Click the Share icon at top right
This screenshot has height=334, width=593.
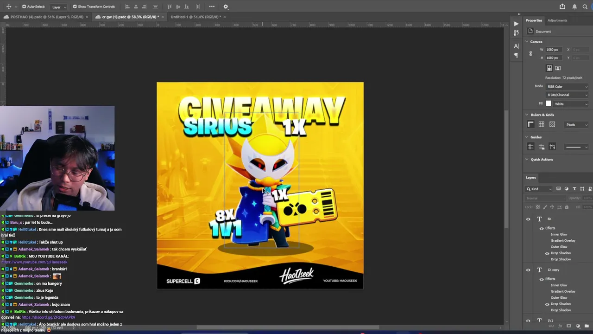click(562, 6)
